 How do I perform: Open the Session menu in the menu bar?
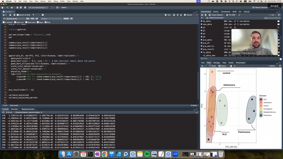coord(43,1)
